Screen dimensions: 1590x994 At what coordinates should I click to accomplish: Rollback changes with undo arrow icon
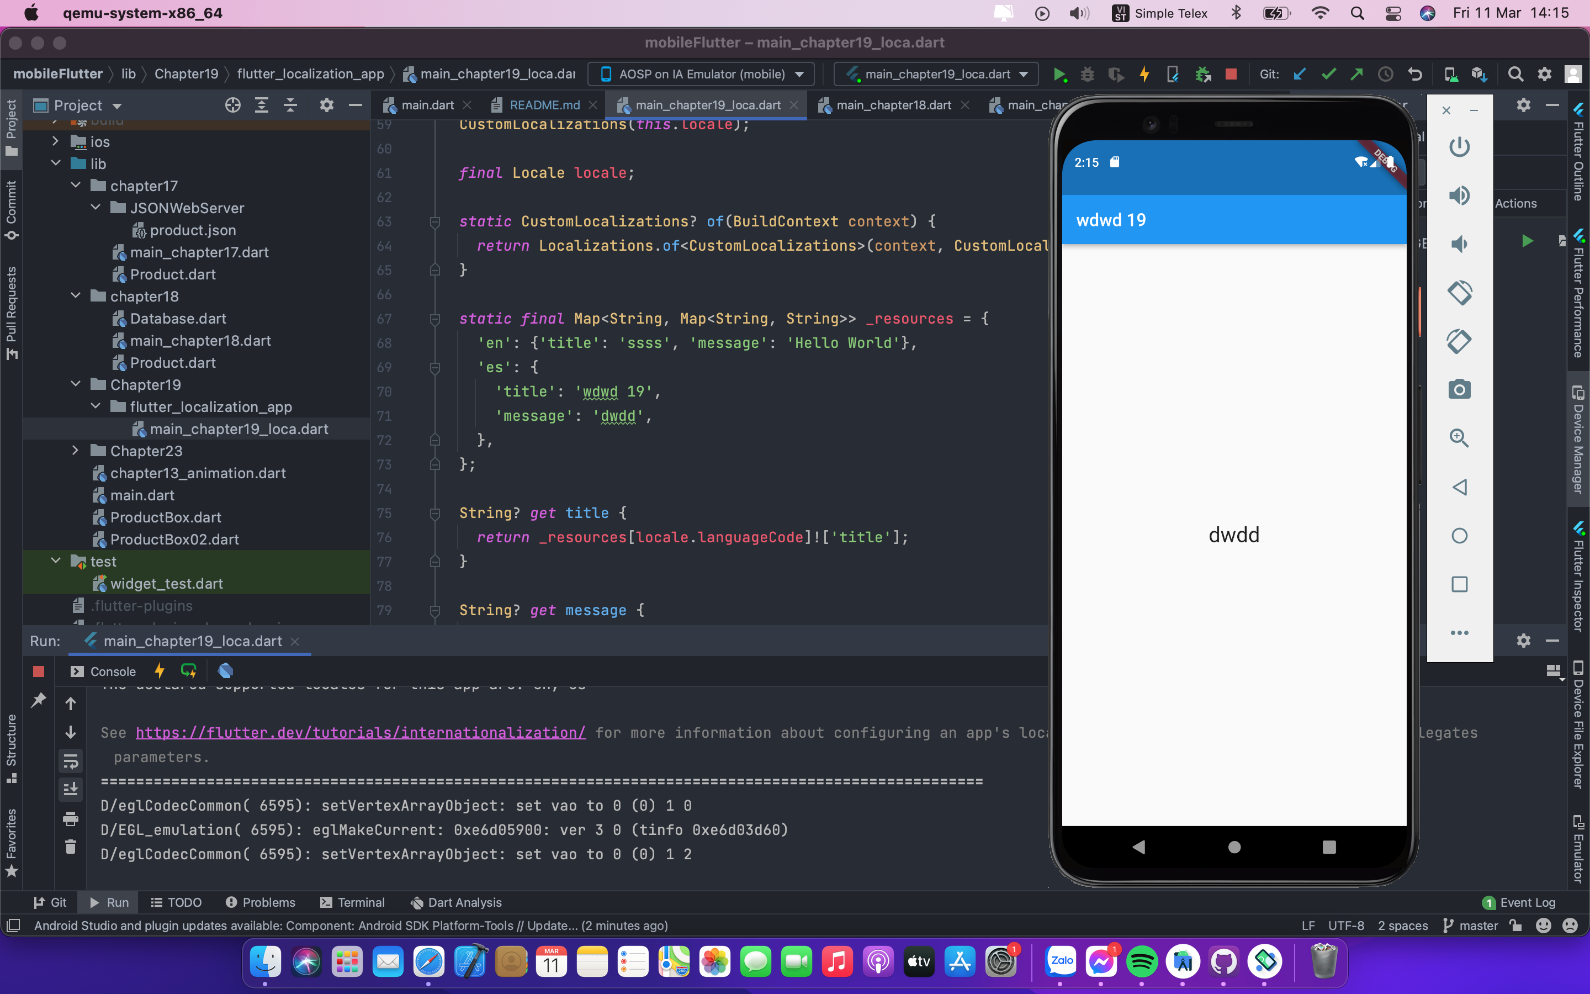(x=1414, y=75)
